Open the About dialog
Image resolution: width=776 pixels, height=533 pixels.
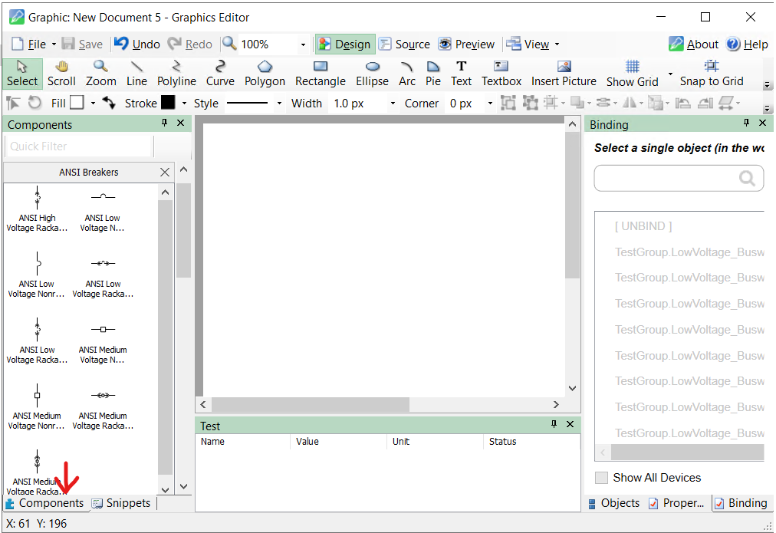pos(693,44)
